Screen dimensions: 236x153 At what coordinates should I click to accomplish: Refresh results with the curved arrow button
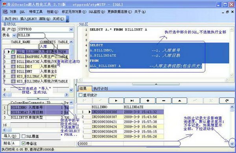[x=227, y=100]
